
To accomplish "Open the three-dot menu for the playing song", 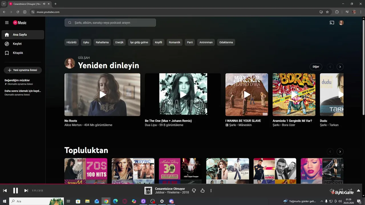I will tap(211, 190).
